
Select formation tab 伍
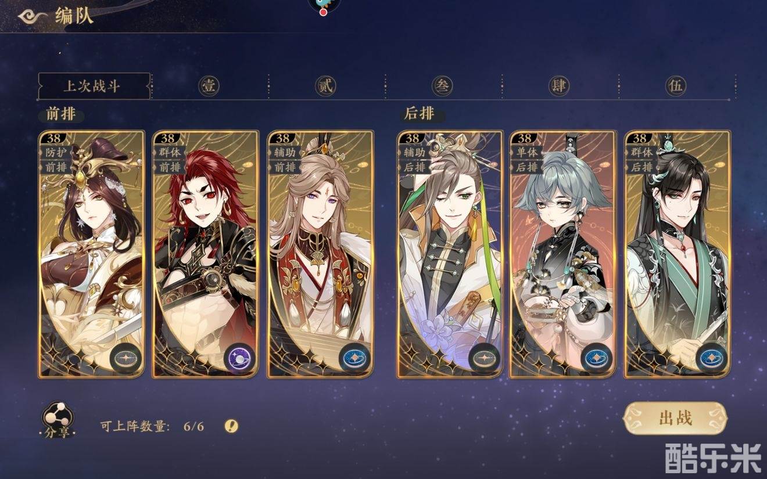[675, 87]
